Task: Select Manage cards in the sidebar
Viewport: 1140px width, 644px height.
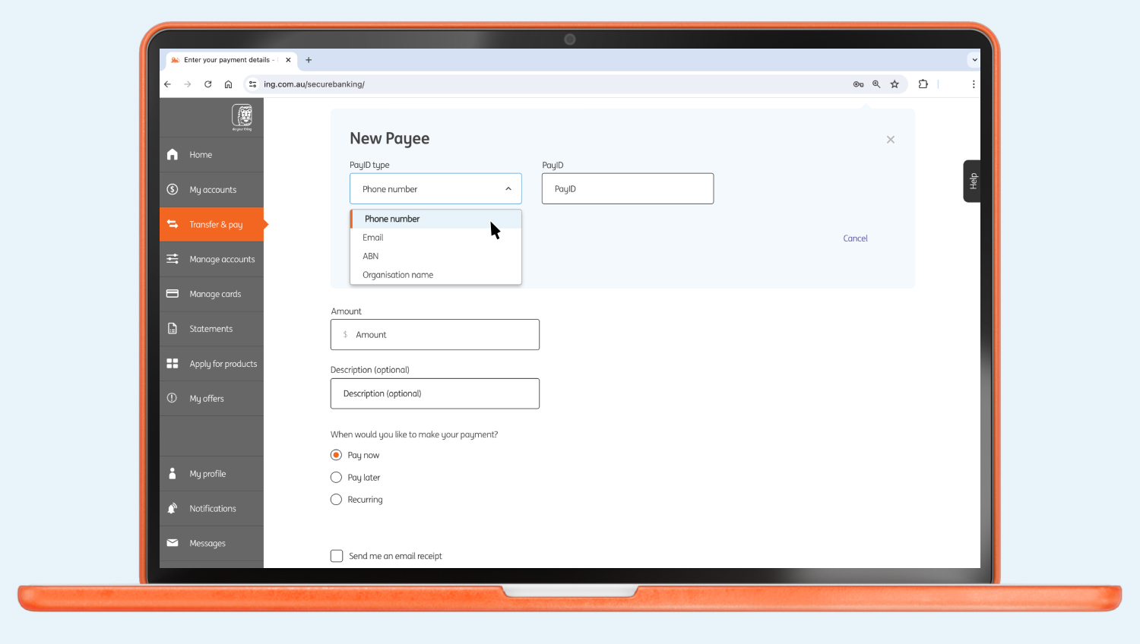Action: [215, 294]
